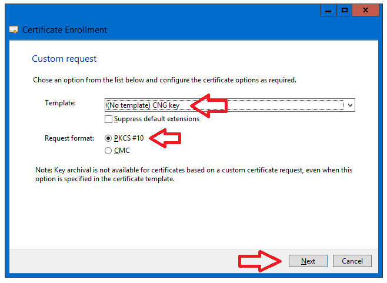Close the Certificate Enrollment dialog
This screenshot has width=387, height=283.
click(365, 10)
